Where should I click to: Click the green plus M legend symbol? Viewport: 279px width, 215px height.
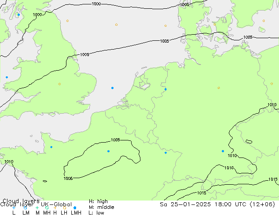(x=37, y=208)
